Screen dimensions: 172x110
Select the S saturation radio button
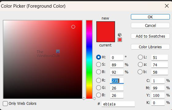[98, 64]
